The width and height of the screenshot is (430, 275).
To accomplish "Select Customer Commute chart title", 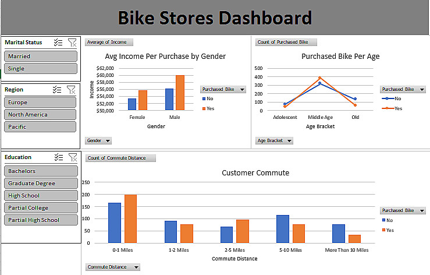I will click(x=255, y=173).
